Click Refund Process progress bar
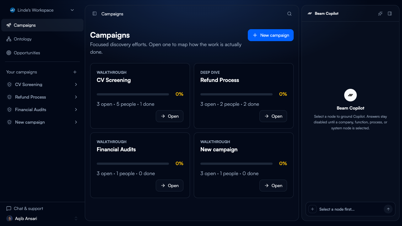Viewport: 402px width, 226px height. (236, 94)
